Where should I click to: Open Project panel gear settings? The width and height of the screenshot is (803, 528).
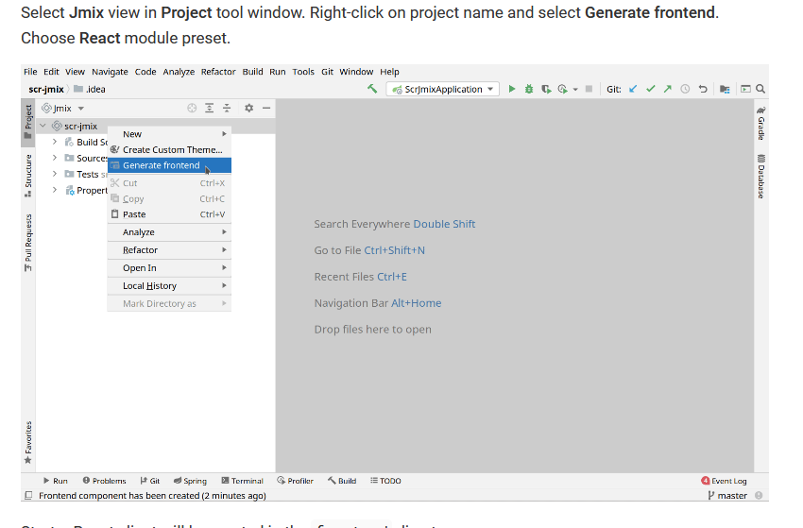tap(248, 108)
